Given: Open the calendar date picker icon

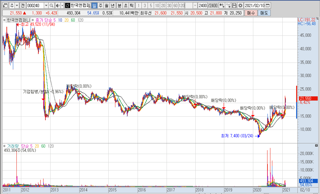Looking at the screenshot, I should (x=268, y=5).
